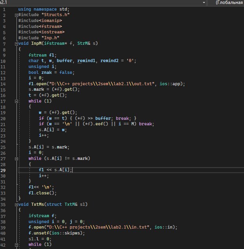Image resolution: width=244 pixels, height=249 pixels.
Task: Click the "Structs.h" include string
Action: [55, 15]
